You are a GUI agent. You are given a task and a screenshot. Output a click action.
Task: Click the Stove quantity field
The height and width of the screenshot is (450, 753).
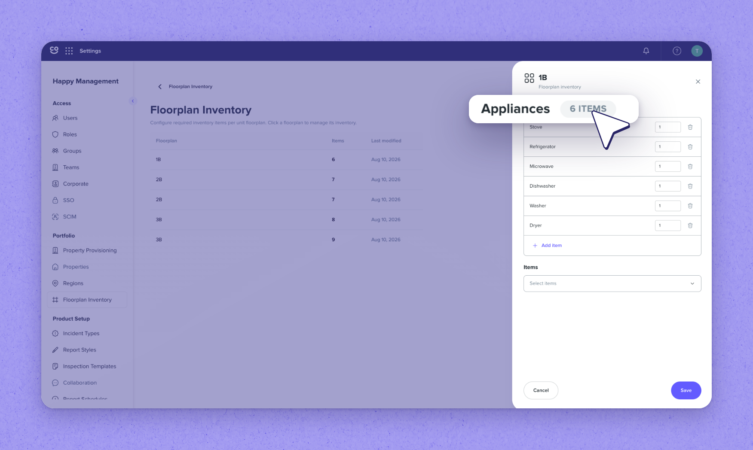point(667,127)
